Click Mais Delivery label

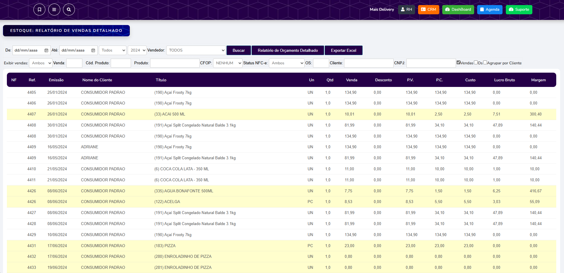[382, 10]
